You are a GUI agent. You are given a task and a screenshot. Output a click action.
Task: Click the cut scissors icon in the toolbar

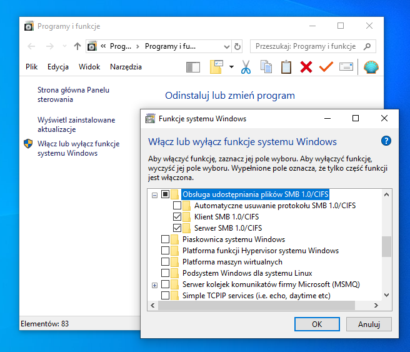click(246, 67)
